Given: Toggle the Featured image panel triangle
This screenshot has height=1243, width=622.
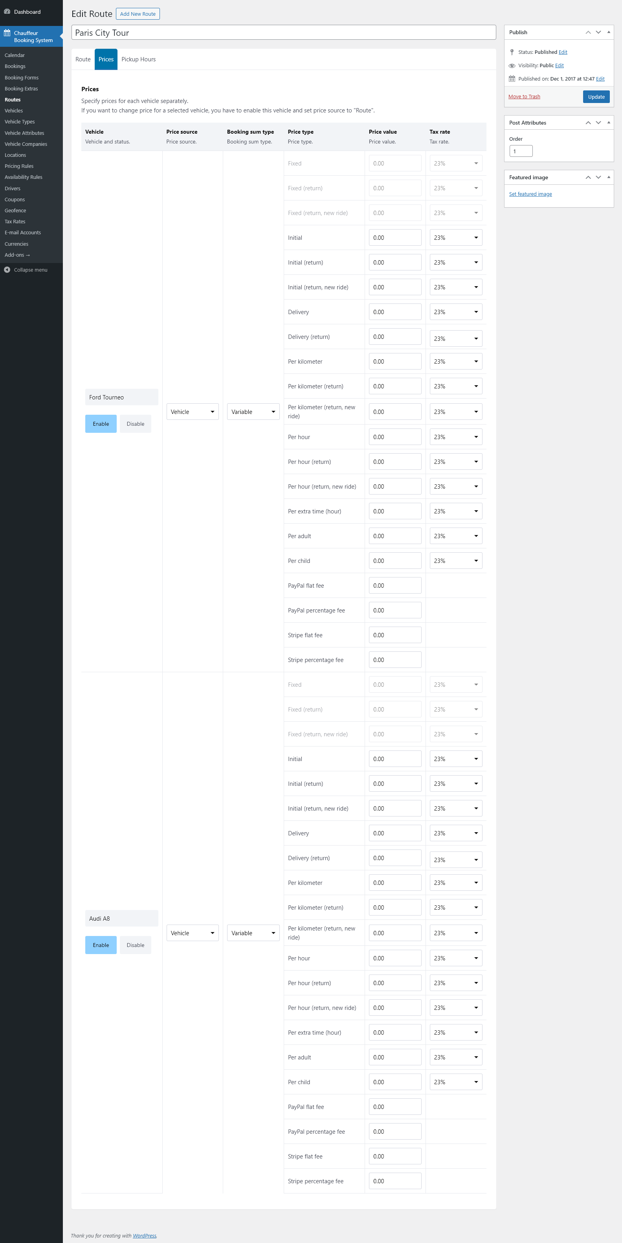Looking at the screenshot, I should [609, 177].
